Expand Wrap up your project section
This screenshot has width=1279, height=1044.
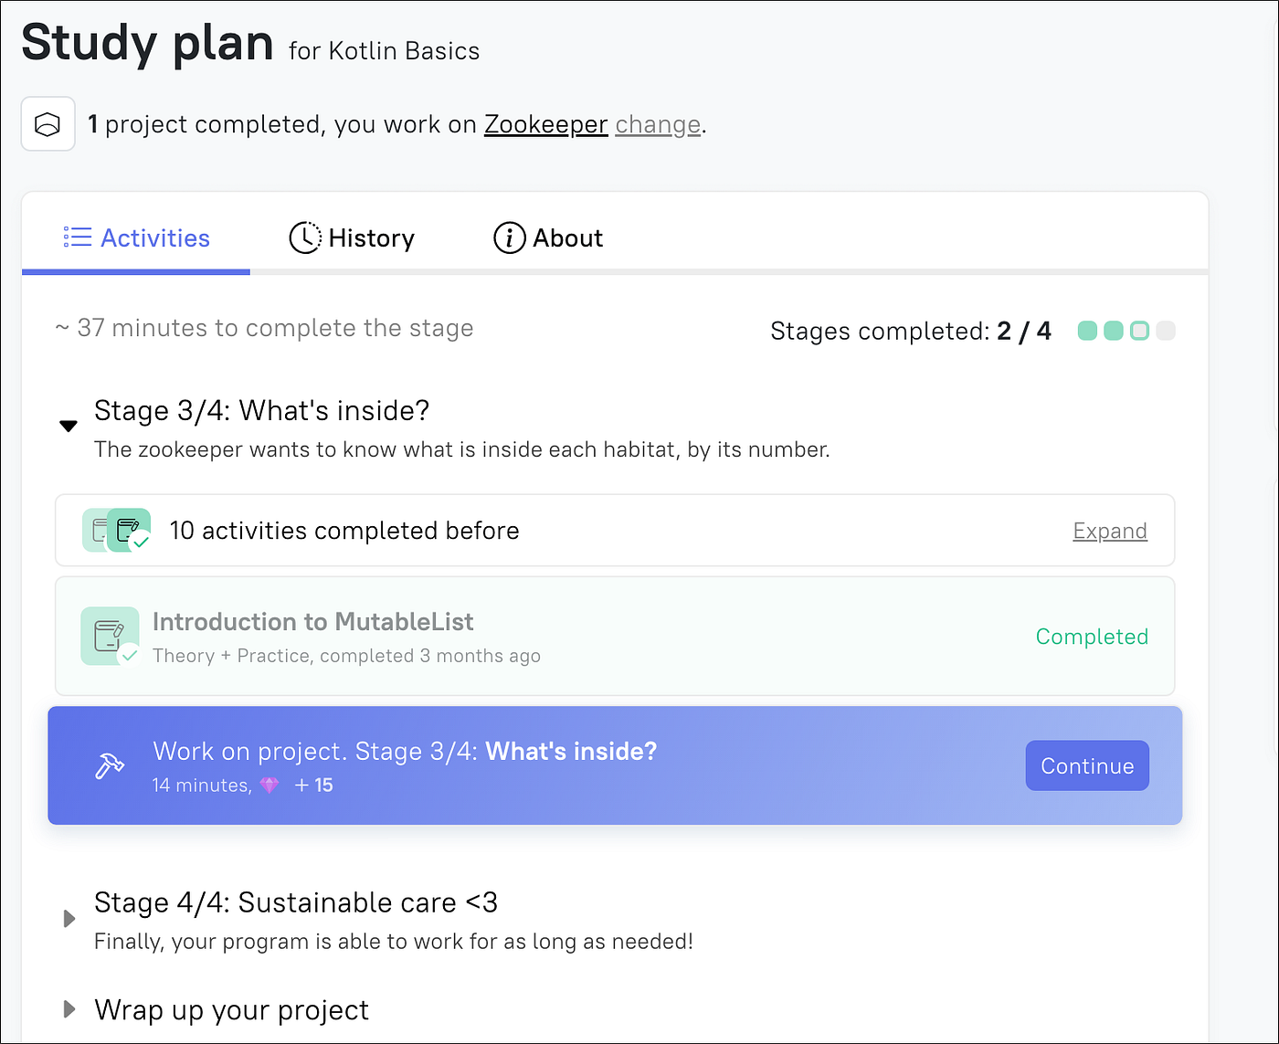(x=69, y=1009)
